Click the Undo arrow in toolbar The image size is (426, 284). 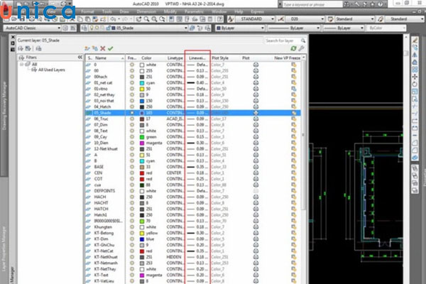point(114,19)
